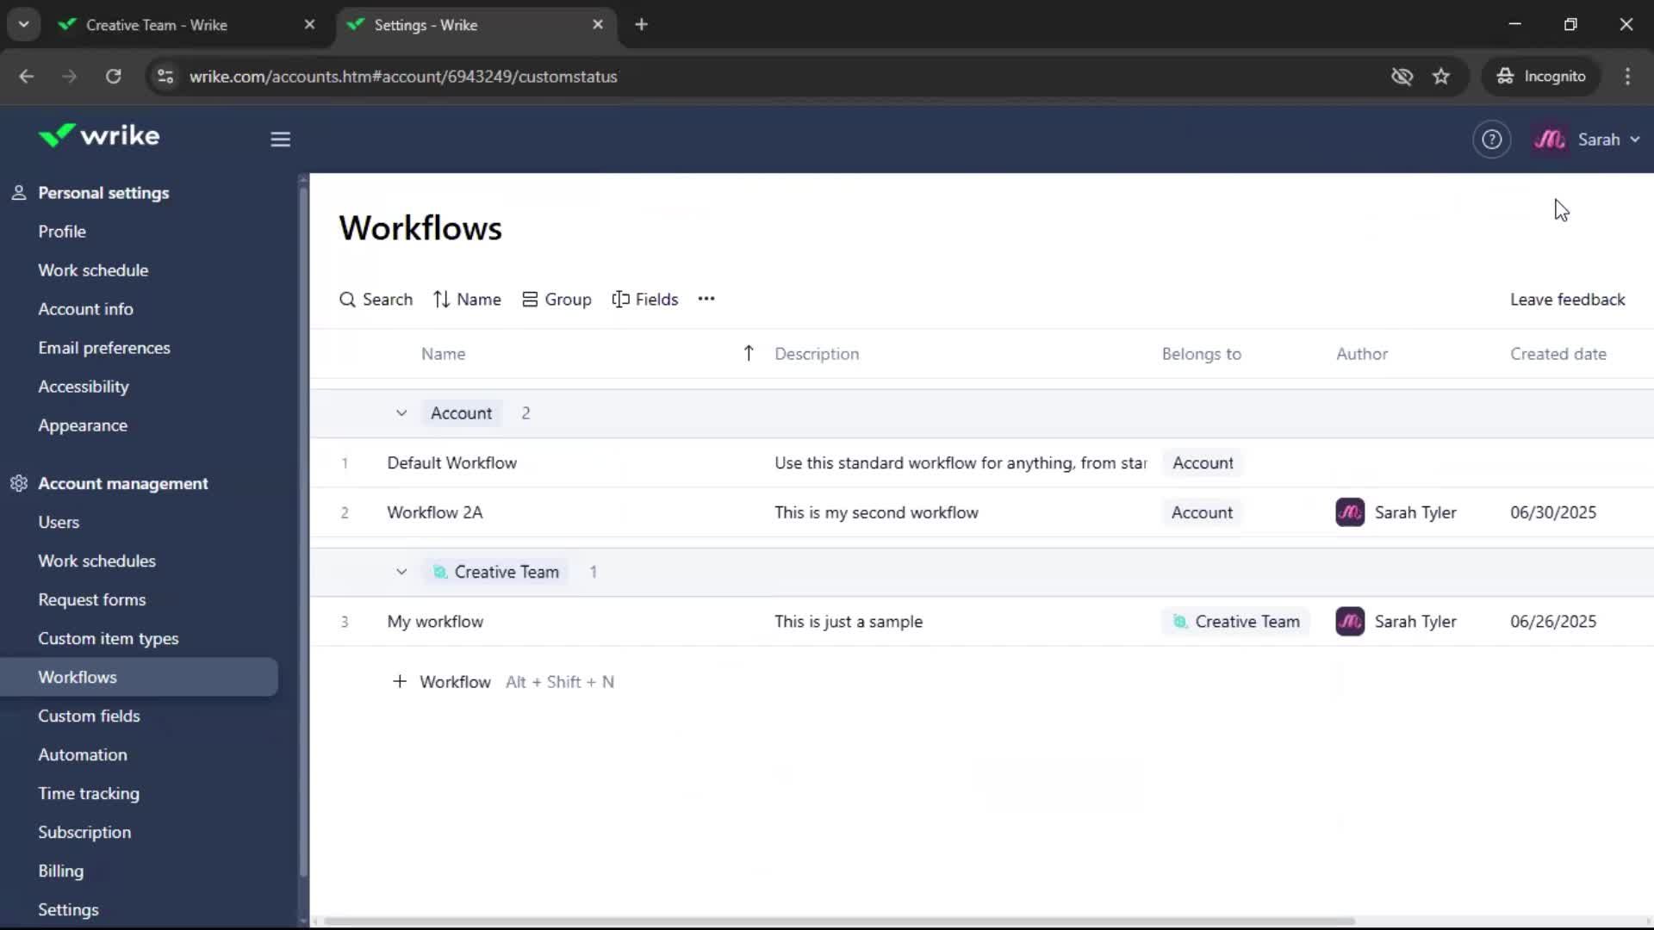Open Appearance settings
The width and height of the screenshot is (1654, 930).
point(83,425)
